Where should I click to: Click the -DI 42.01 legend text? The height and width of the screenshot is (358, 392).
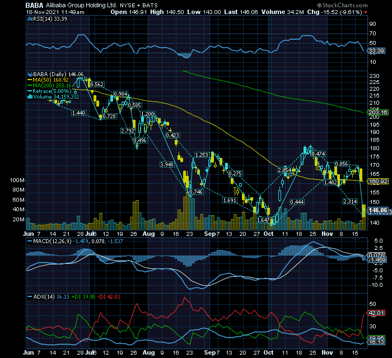coord(109,297)
